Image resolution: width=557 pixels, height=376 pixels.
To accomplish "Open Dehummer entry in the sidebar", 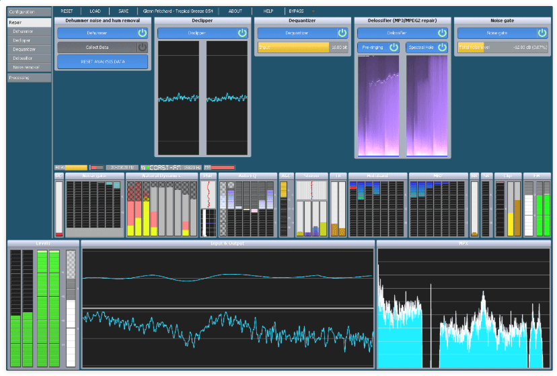I will 29,32.
